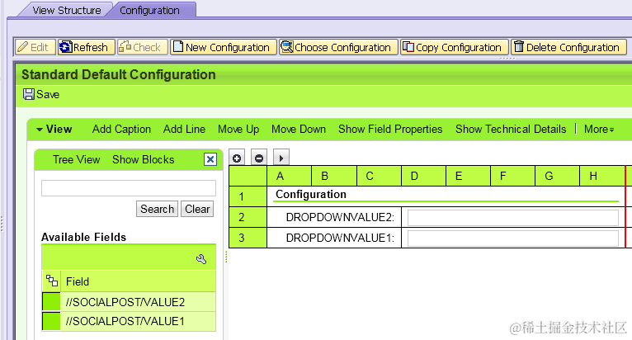Select Show Blocks option
Screen dimensions: 632x340
coord(143,160)
